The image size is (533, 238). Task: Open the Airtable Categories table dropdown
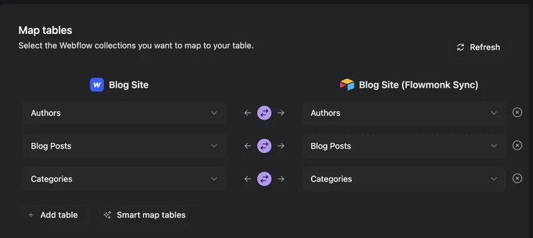coord(404,179)
